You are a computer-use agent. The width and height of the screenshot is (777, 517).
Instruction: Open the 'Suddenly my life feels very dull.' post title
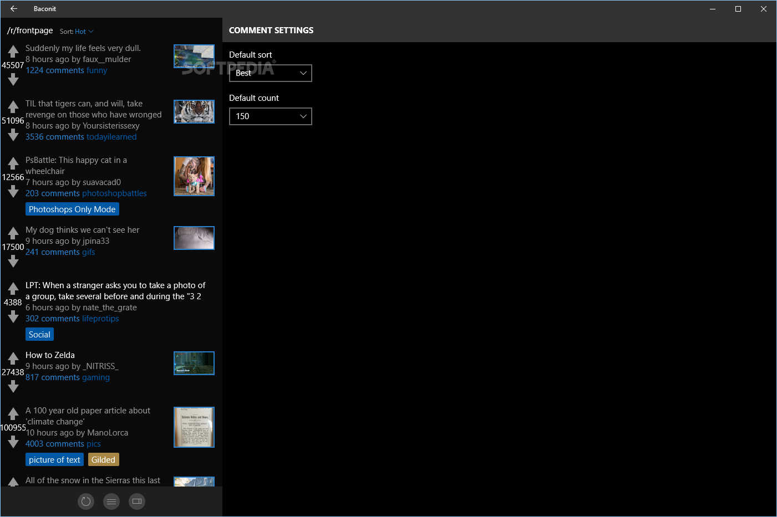83,48
